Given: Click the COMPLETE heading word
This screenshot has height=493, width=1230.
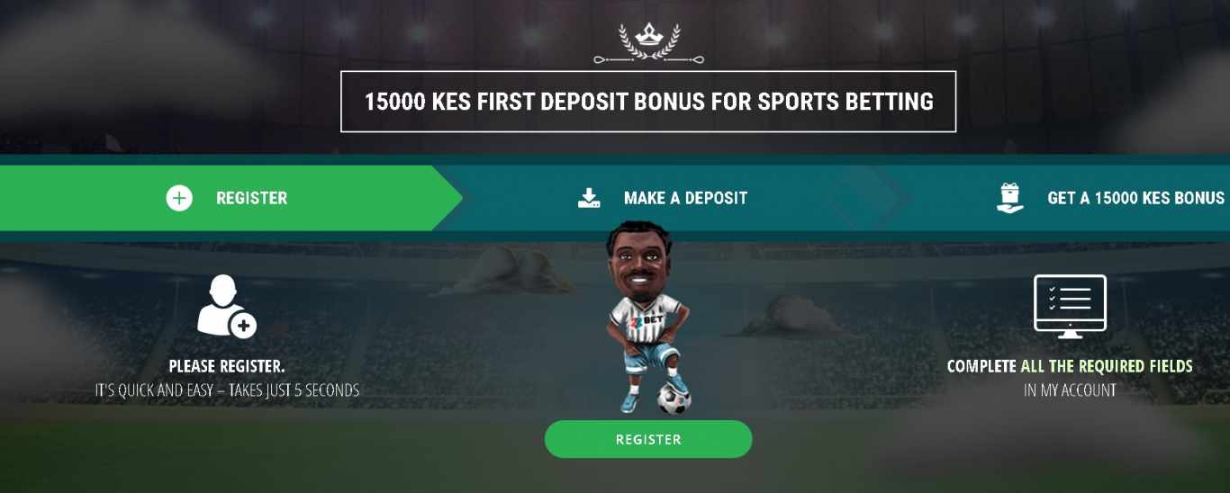Looking at the screenshot, I should pos(981,366).
